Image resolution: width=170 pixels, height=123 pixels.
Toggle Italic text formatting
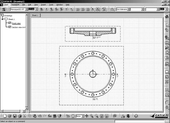[x=46, y=9]
